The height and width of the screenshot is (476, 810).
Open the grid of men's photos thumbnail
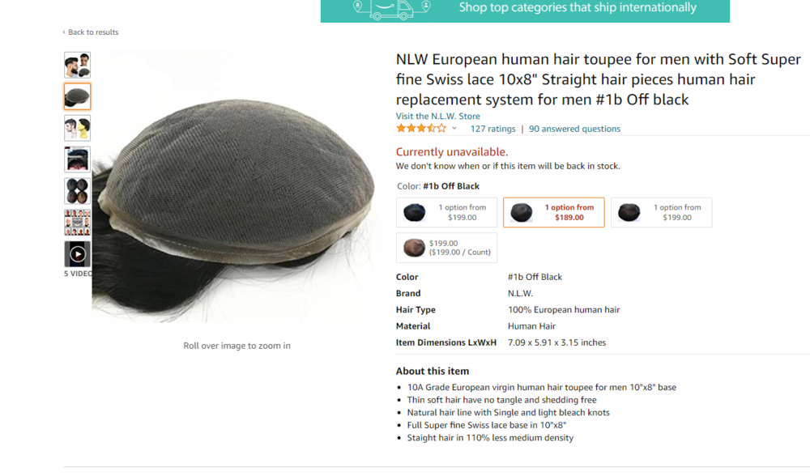pyautogui.click(x=77, y=223)
